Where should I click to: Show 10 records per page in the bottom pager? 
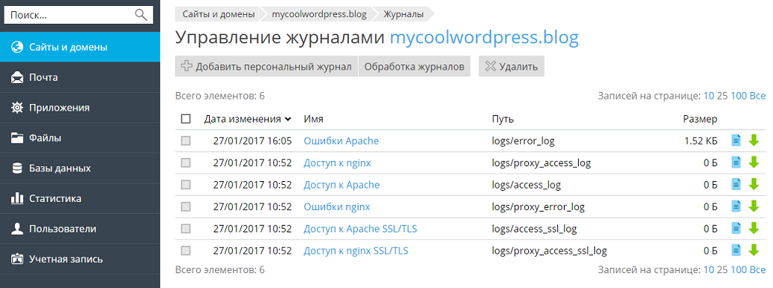(x=708, y=270)
